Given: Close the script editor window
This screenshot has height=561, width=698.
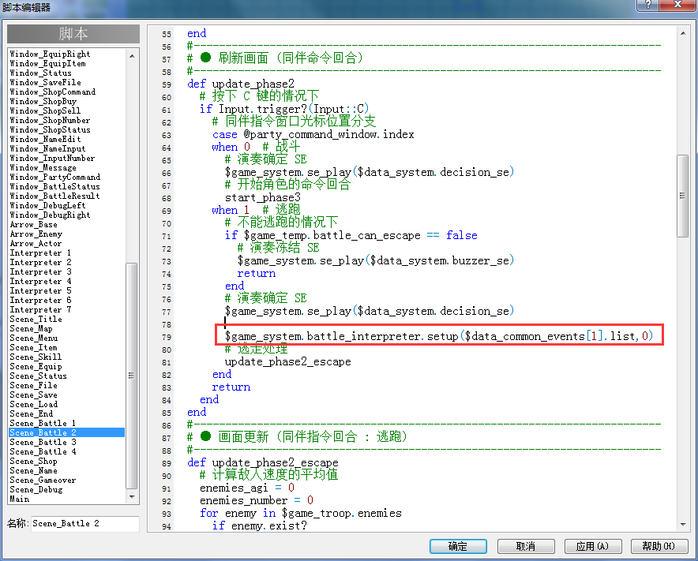Looking at the screenshot, I should pyautogui.click(x=677, y=5).
